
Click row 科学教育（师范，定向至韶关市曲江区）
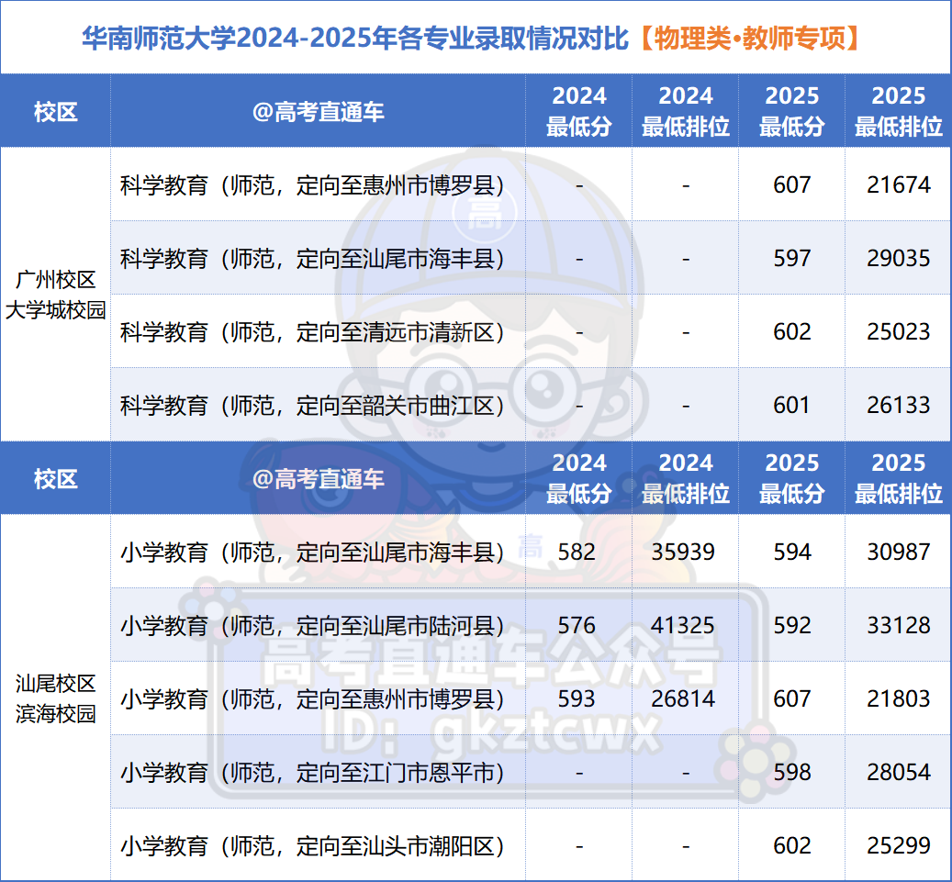(531, 405)
